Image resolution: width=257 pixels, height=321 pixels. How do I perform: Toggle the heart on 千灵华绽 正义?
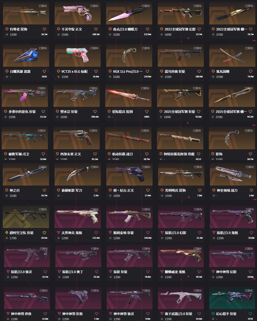(96, 29)
